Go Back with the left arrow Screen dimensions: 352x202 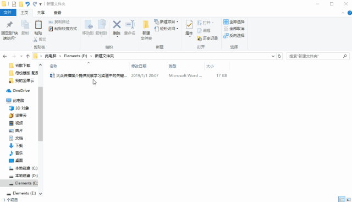(x=5, y=56)
